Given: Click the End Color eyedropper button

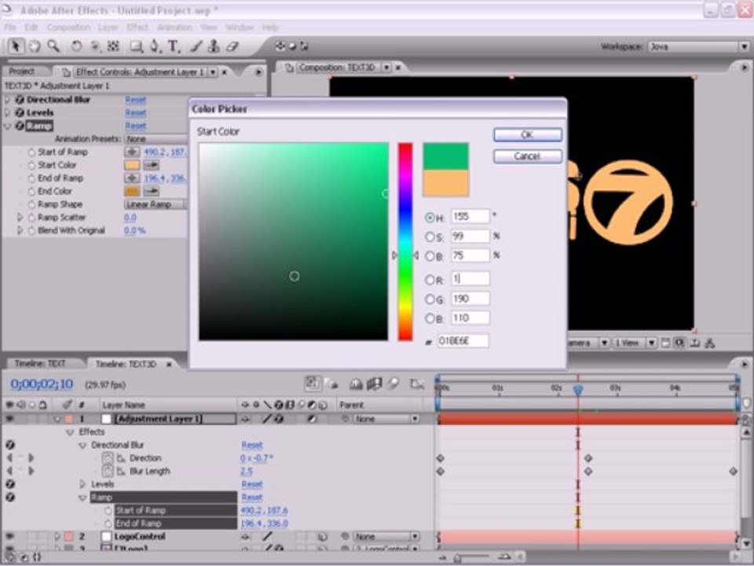Looking at the screenshot, I should point(152,191).
